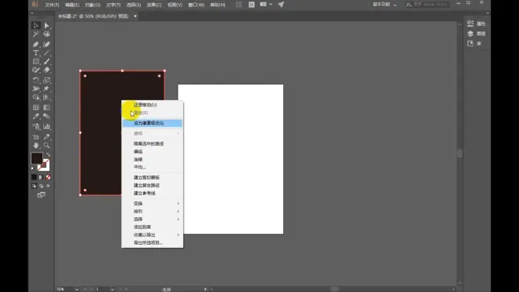Swap fill and stroke colors
Viewport: 519px width, 292px height.
click(48, 154)
